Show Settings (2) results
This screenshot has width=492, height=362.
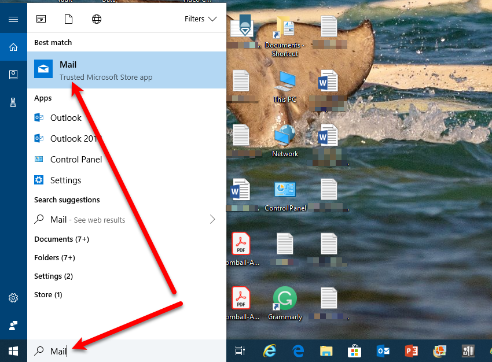click(53, 276)
